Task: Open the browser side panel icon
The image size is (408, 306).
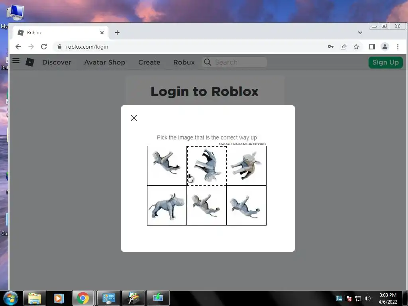Action: pos(372,47)
